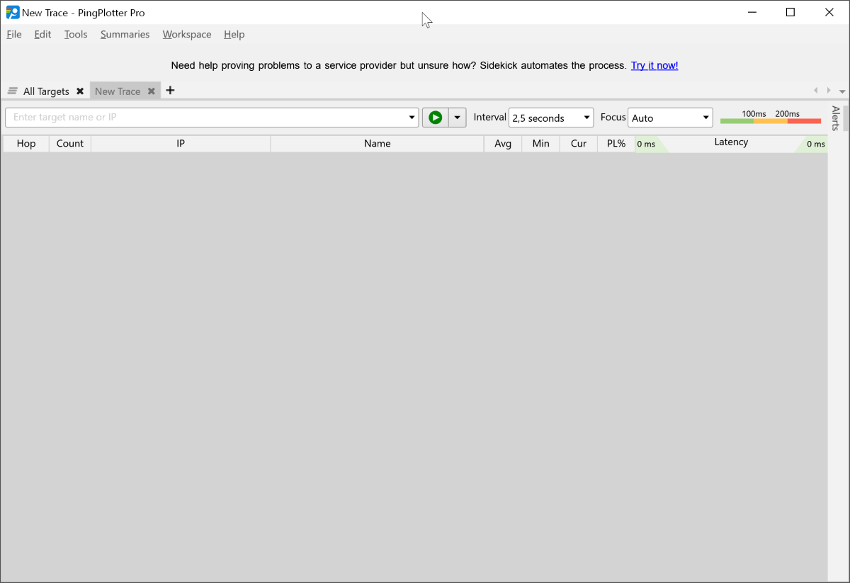
Task: Add a new tab with the plus icon
Action: pyautogui.click(x=170, y=90)
